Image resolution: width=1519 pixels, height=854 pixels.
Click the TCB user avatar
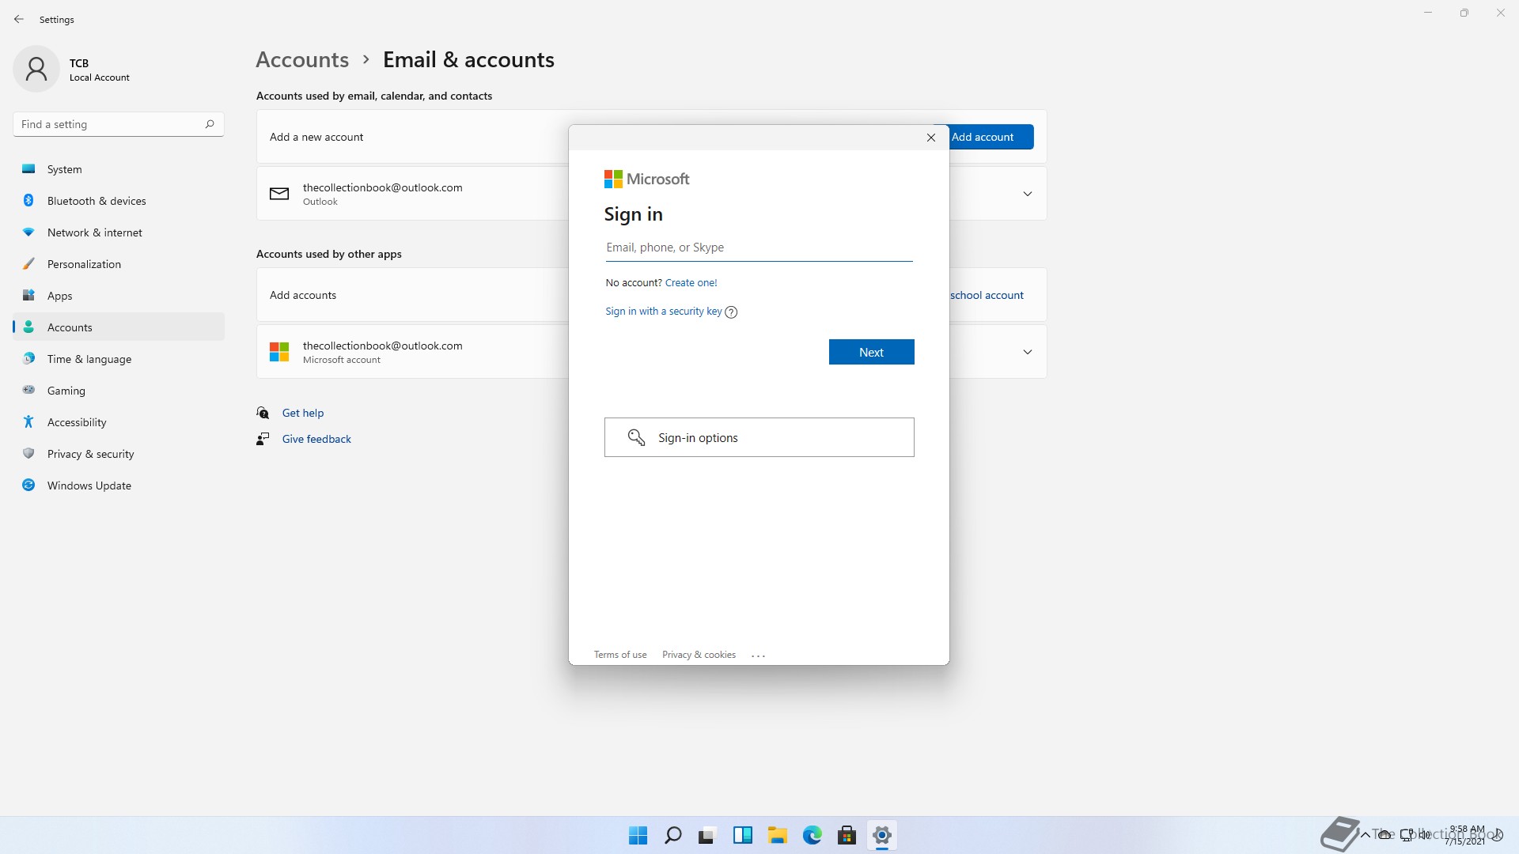[36, 69]
